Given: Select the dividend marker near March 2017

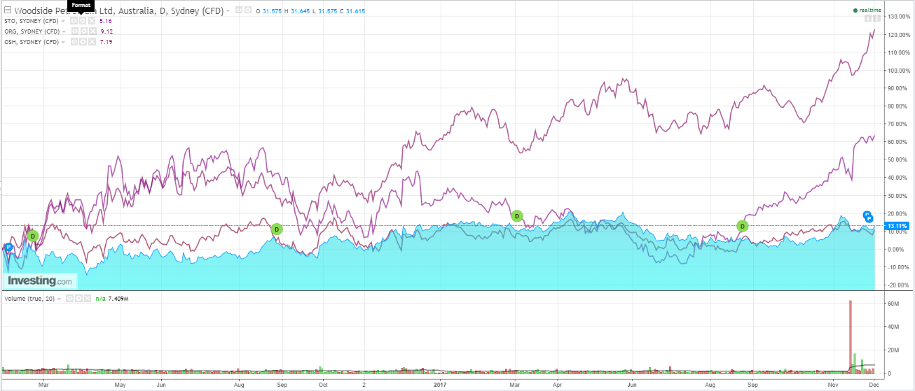Looking at the screenshot, I should pos(517,216).
